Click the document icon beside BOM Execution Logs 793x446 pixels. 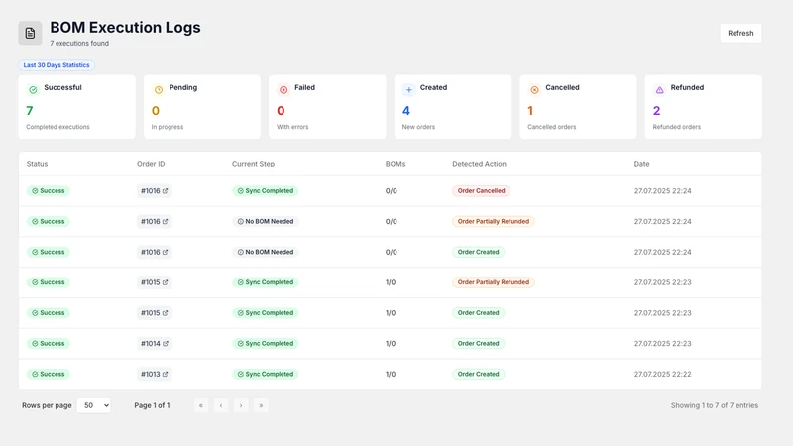tap(30, 33)
